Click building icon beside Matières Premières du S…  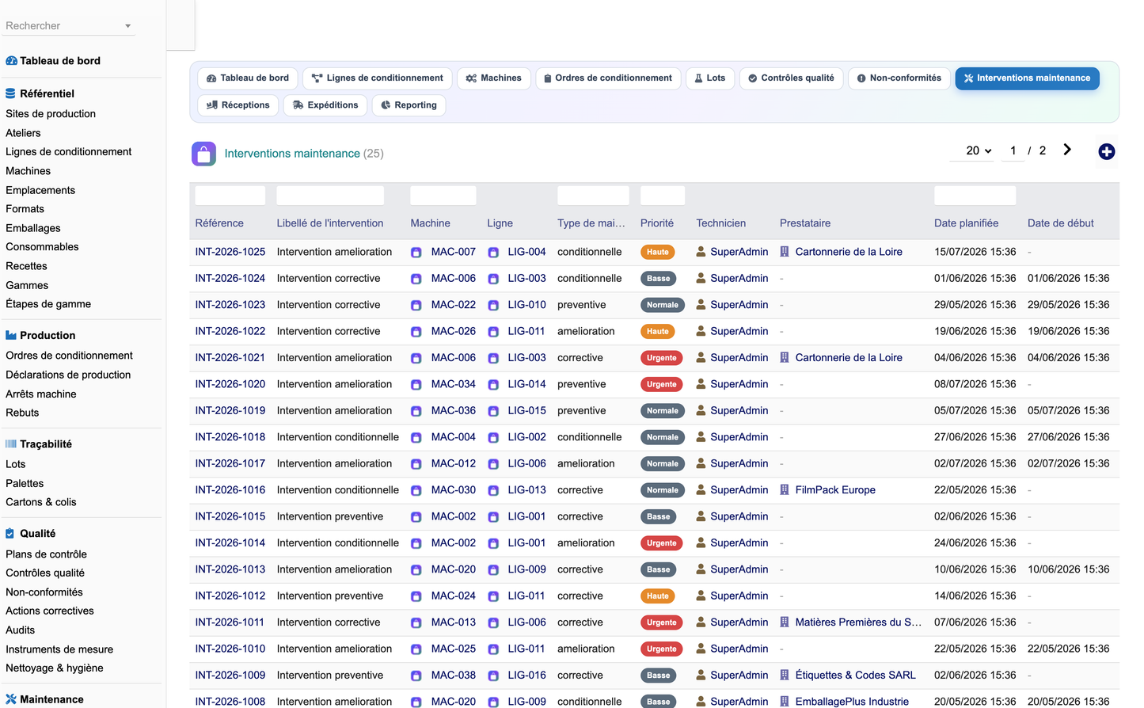pyautogui.click(x=785, y=622)
